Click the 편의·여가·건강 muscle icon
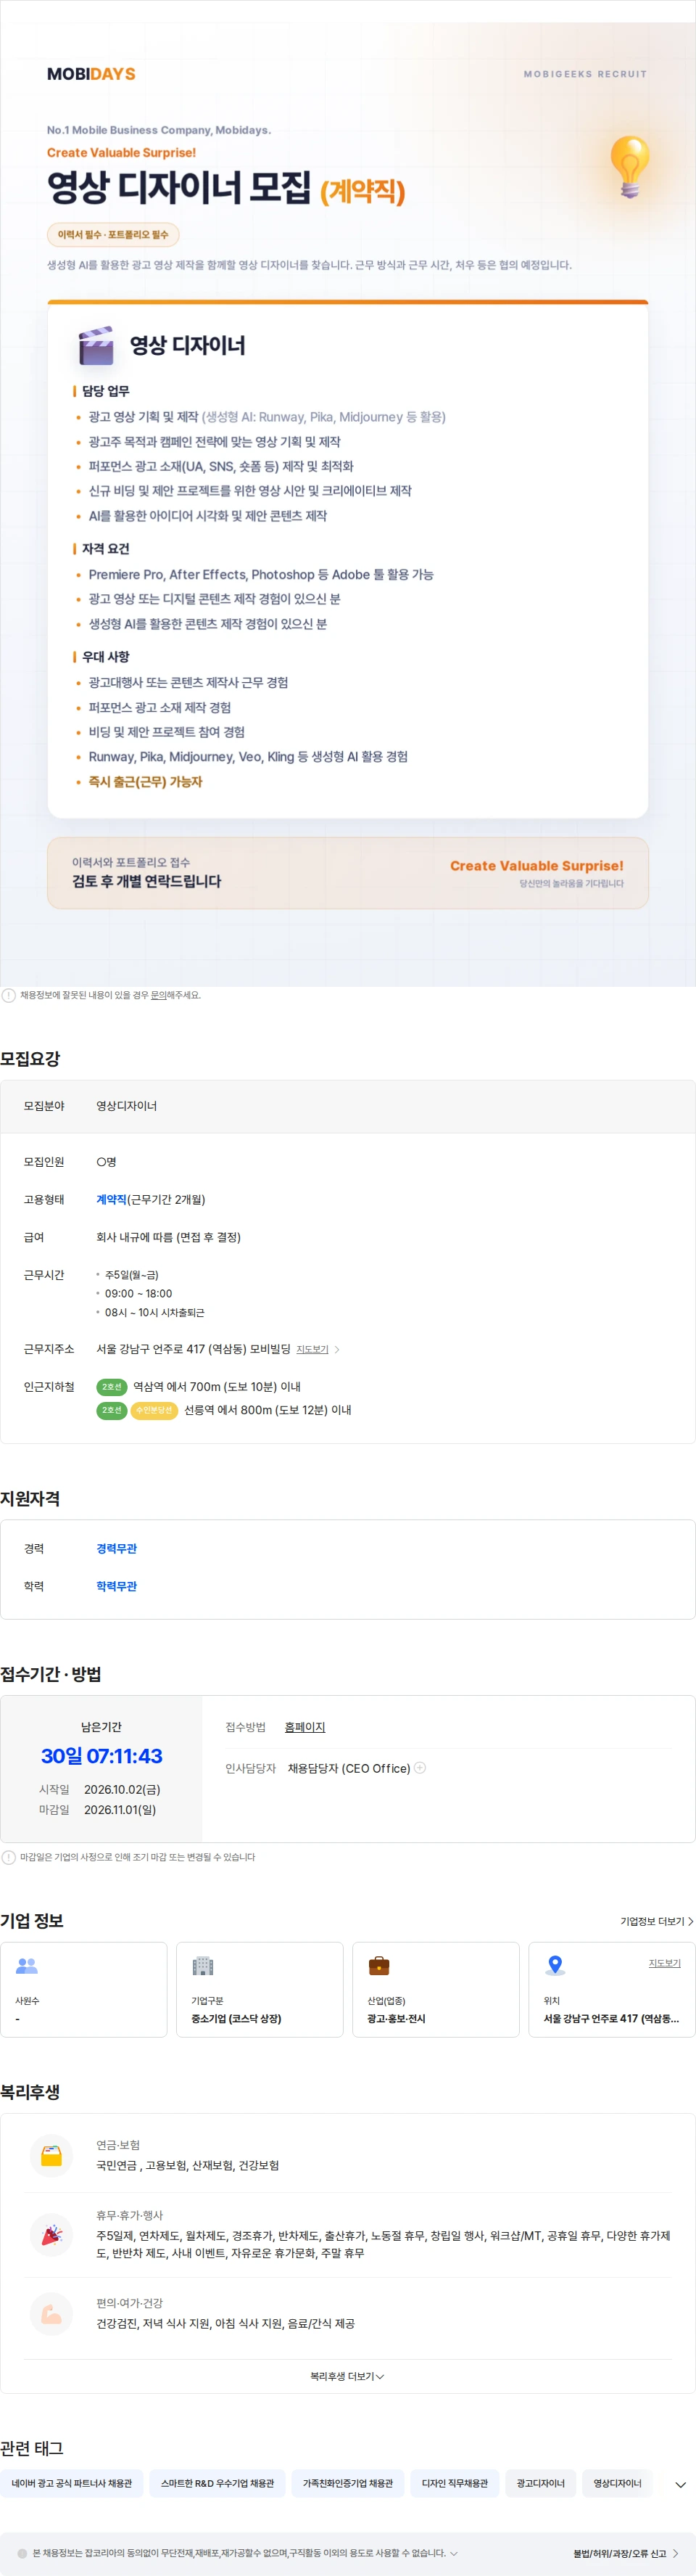 (x=52, y=2313)
